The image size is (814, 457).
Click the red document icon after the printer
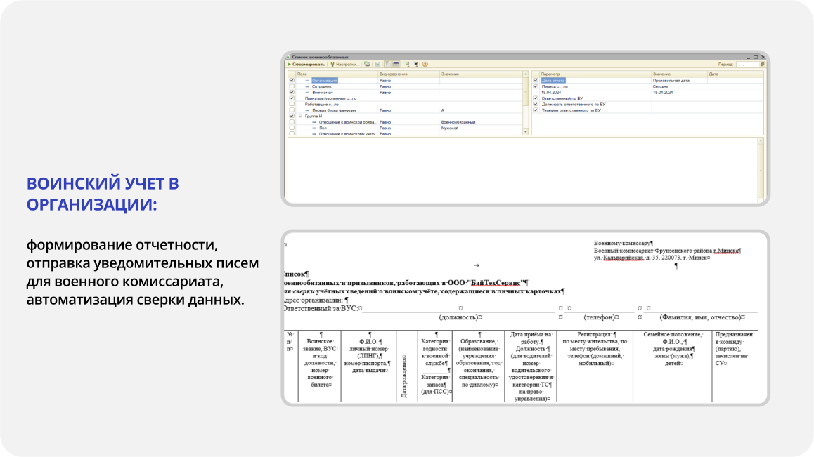(x=377, y=65)
